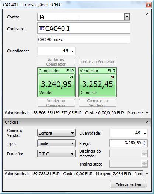Click the Juntar ao Comprador button
Image resolution: width=154 pixels, height=194 pixels.
pyautogui.click(x=56, y=62)
